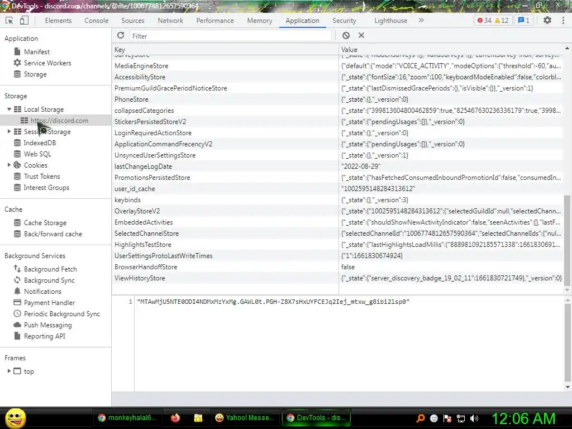The height and width of the screenshot is (429, 572).
Task: Open Push Messaging service
Action: [x=48, y=325]
